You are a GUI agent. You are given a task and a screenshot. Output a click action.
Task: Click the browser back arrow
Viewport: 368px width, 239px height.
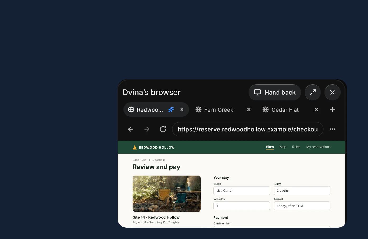point(131,129)
